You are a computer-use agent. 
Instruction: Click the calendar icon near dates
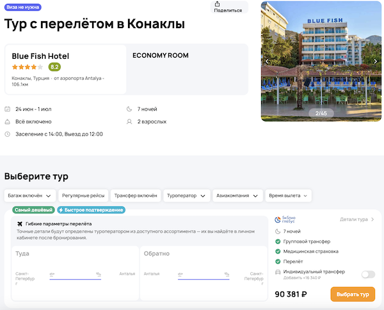tap(8, 109)
